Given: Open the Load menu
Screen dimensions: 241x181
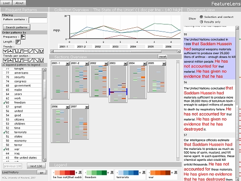Looking at the screenshot, I should [x=6, y=3].
